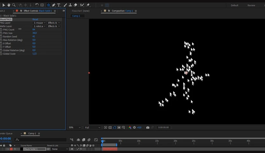Select the Rotation tool
The height and width of the screenshot is (153, 265).
pyautogui.click(x=37, y=5)
